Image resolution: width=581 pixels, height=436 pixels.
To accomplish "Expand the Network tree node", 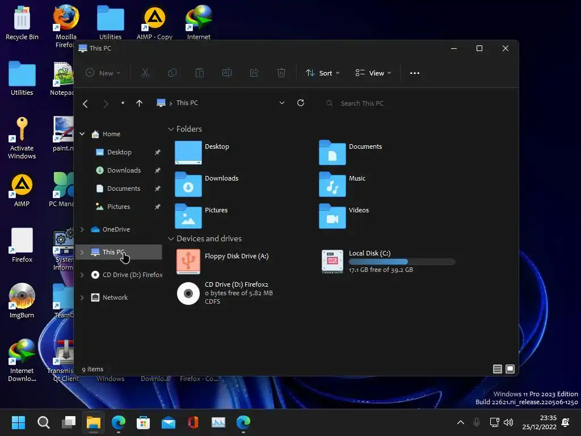I will 82,297.
